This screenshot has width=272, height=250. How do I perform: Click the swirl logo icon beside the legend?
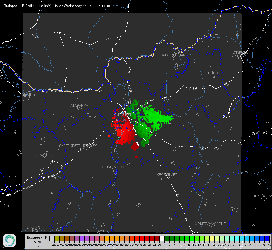pyautogui.click(x=9, y=241)
